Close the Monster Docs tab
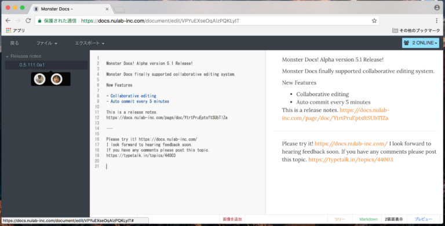445x226 pixels. coord(107,9)
